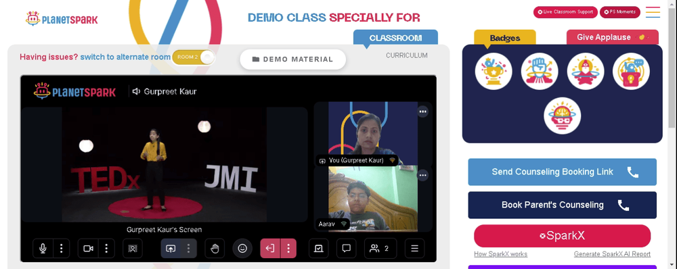Click 'switch to alternate room' text
The image size is (677, 269).
point(125,57)
